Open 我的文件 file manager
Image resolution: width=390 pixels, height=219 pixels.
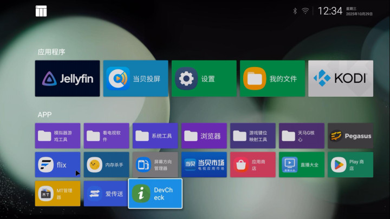[x=272, y=78]
